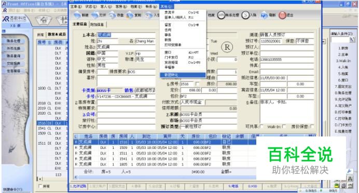The image size is (359, 193).
Task: Click the 预订号 field 1105020081
Action: tap(272, 41)
